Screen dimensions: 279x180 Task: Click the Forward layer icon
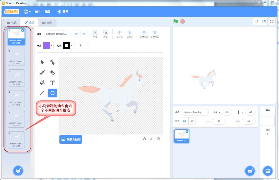point(119,34)
